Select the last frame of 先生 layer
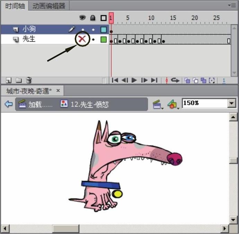 [229, 41]
